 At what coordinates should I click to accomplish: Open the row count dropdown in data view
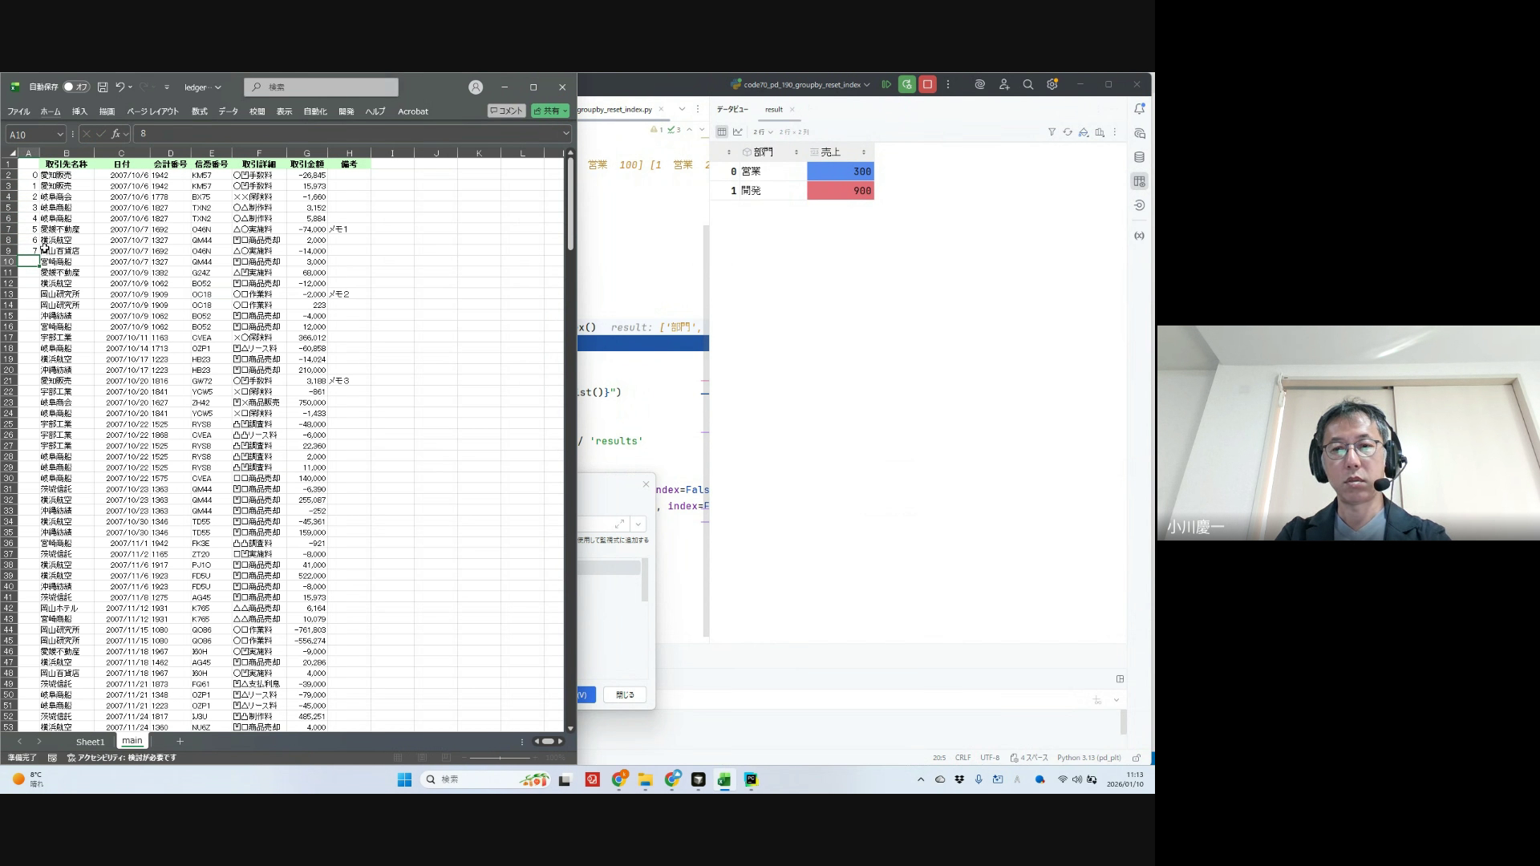click(764, 132)
